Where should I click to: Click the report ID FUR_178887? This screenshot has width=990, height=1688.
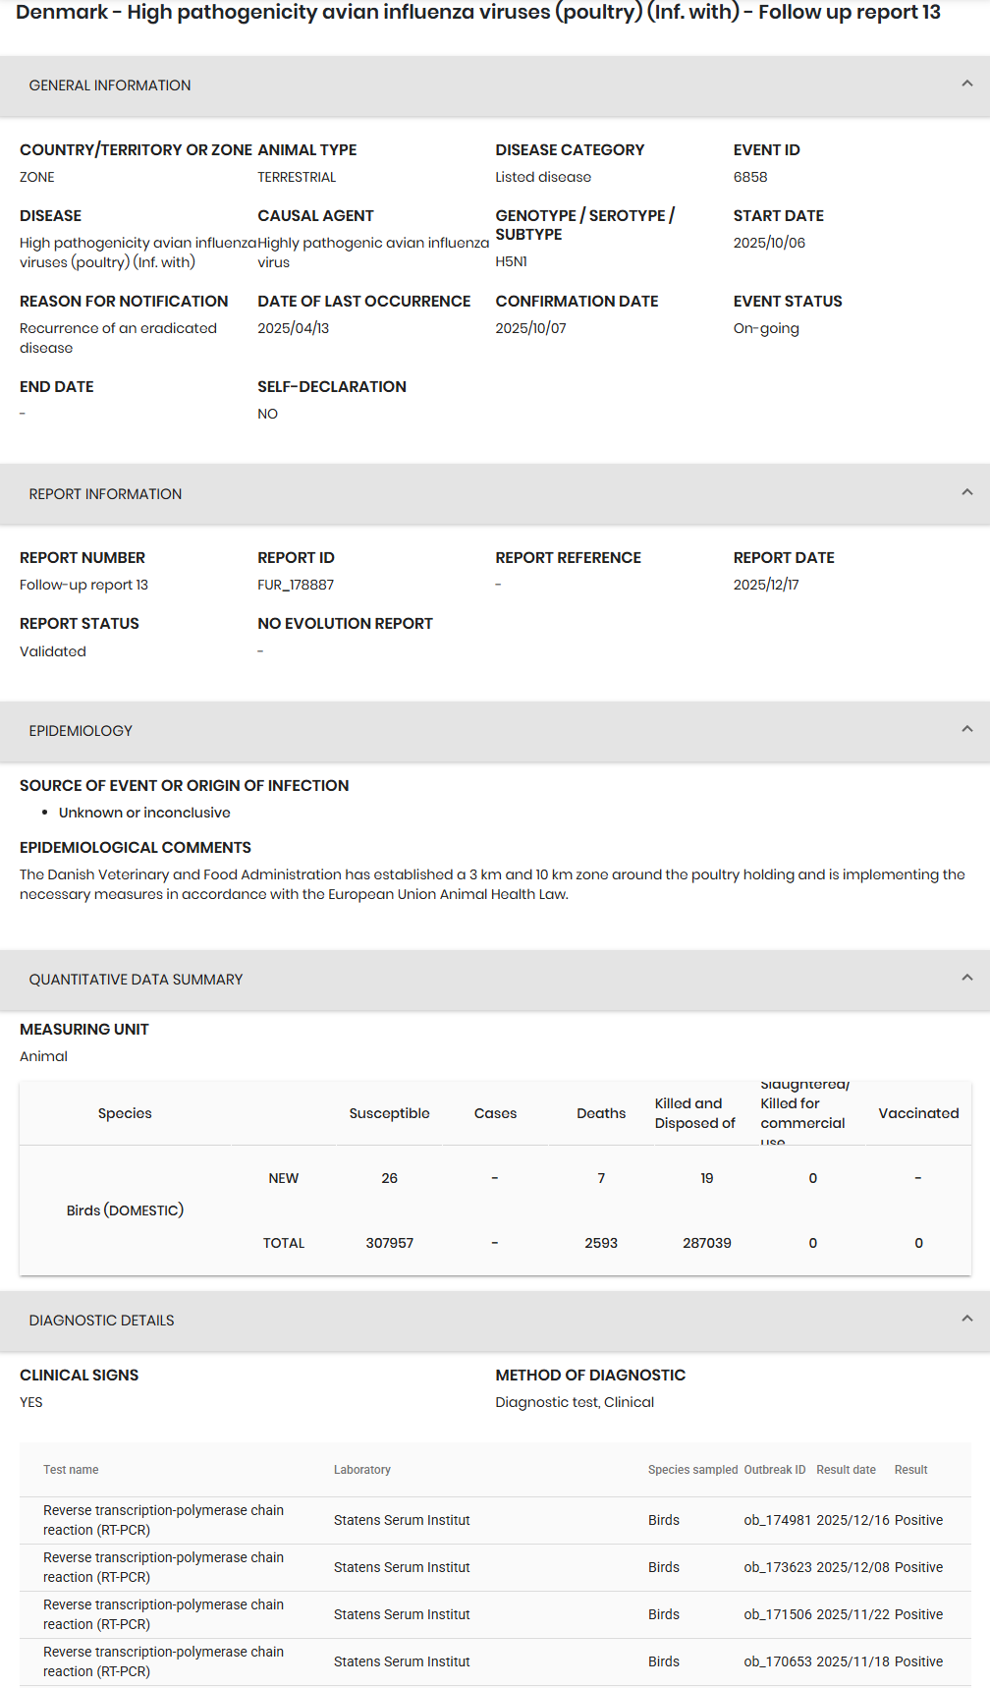[296, 585]
